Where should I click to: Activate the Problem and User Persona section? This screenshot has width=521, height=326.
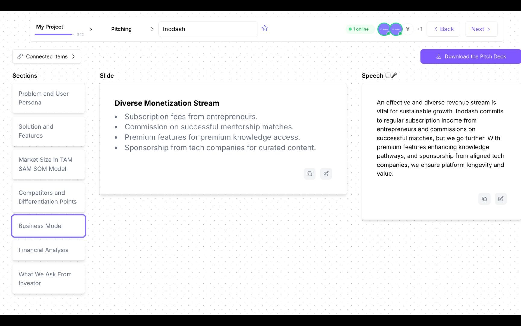(48, 98)
